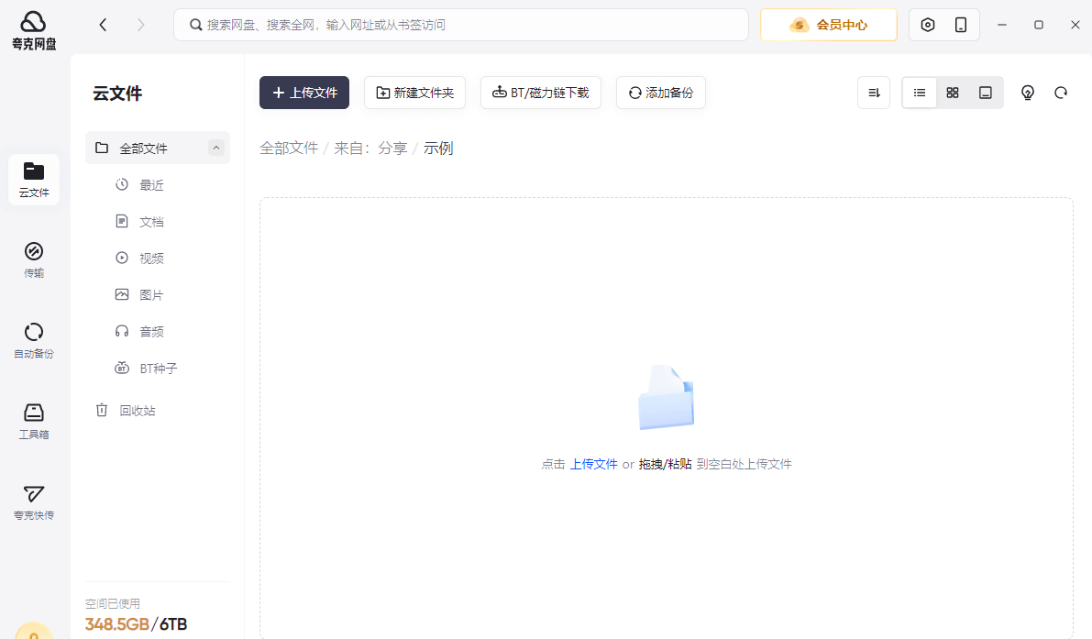The image size is (1092, 639).
Task: Refresh the file list
Action: [x=1061, y=92]
